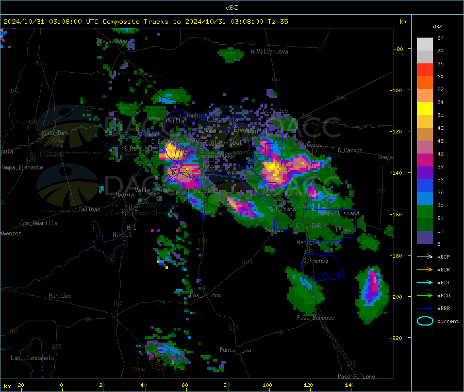Click the '60' horizontal axis tick label
This screenshot has width=464, height=392.
pyautogui.click(x=185, y=385)
